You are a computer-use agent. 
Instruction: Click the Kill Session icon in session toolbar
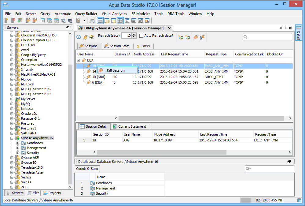point(196,37)
